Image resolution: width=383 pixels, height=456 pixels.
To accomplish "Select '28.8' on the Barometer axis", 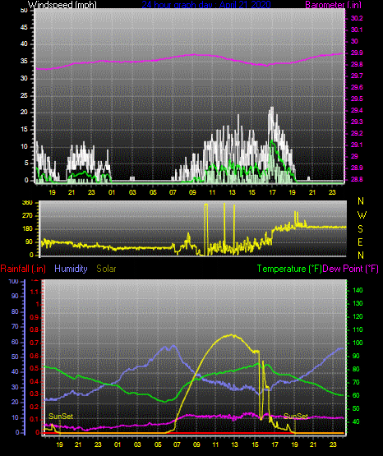I will pyautogui.click(x=357, y=179).
